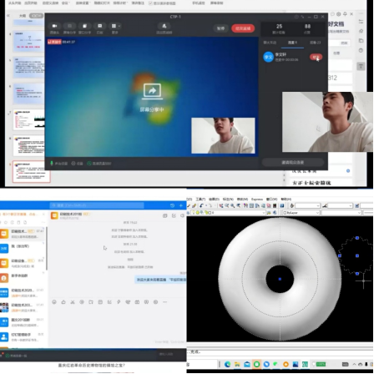The height and width of the screenshot is (374, 374).
Task: Click the folder icon in the chat toolbar
Action: pyautogui.click(x=91, y=302)
